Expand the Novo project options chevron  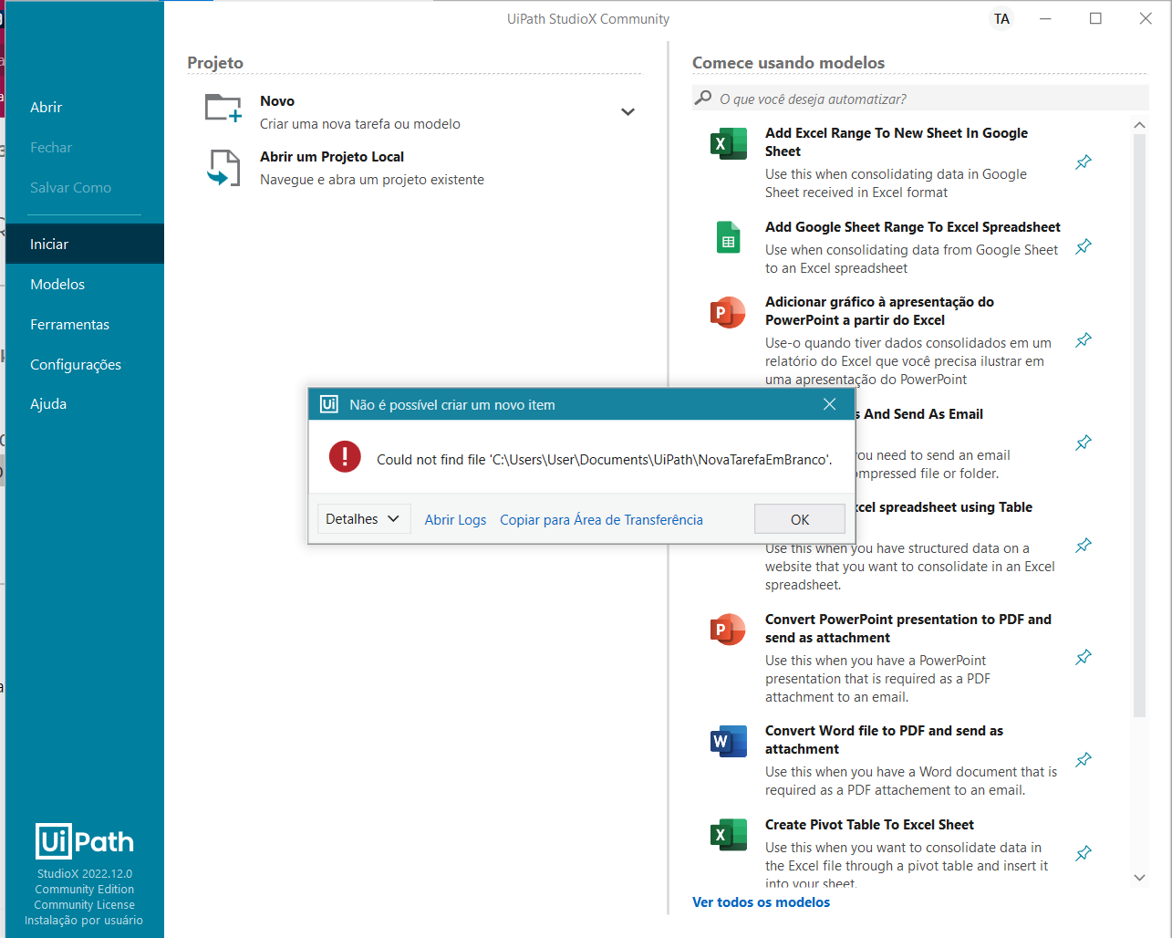(627, 112)
